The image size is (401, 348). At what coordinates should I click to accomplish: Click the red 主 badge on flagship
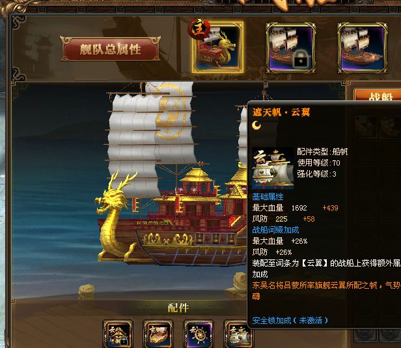[199, 29]
